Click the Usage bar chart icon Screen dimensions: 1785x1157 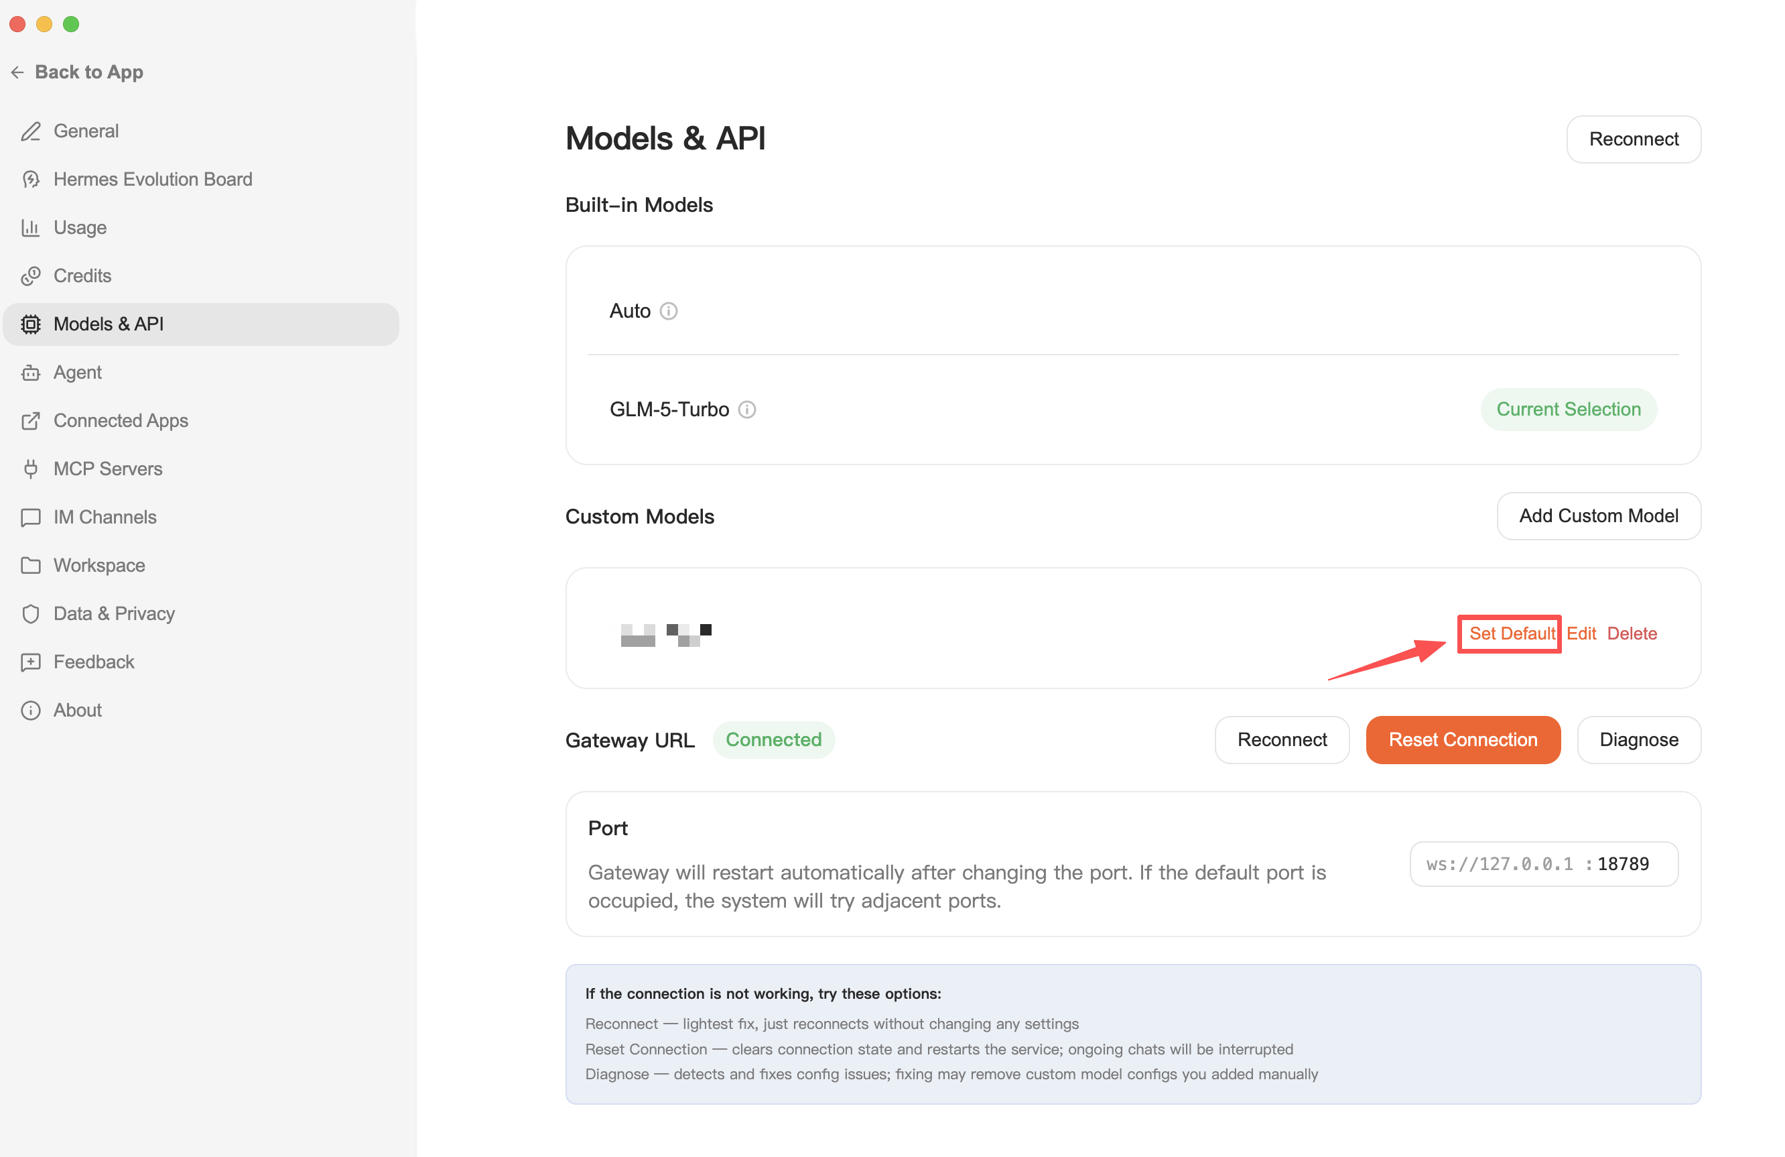[x=31, y=227]
